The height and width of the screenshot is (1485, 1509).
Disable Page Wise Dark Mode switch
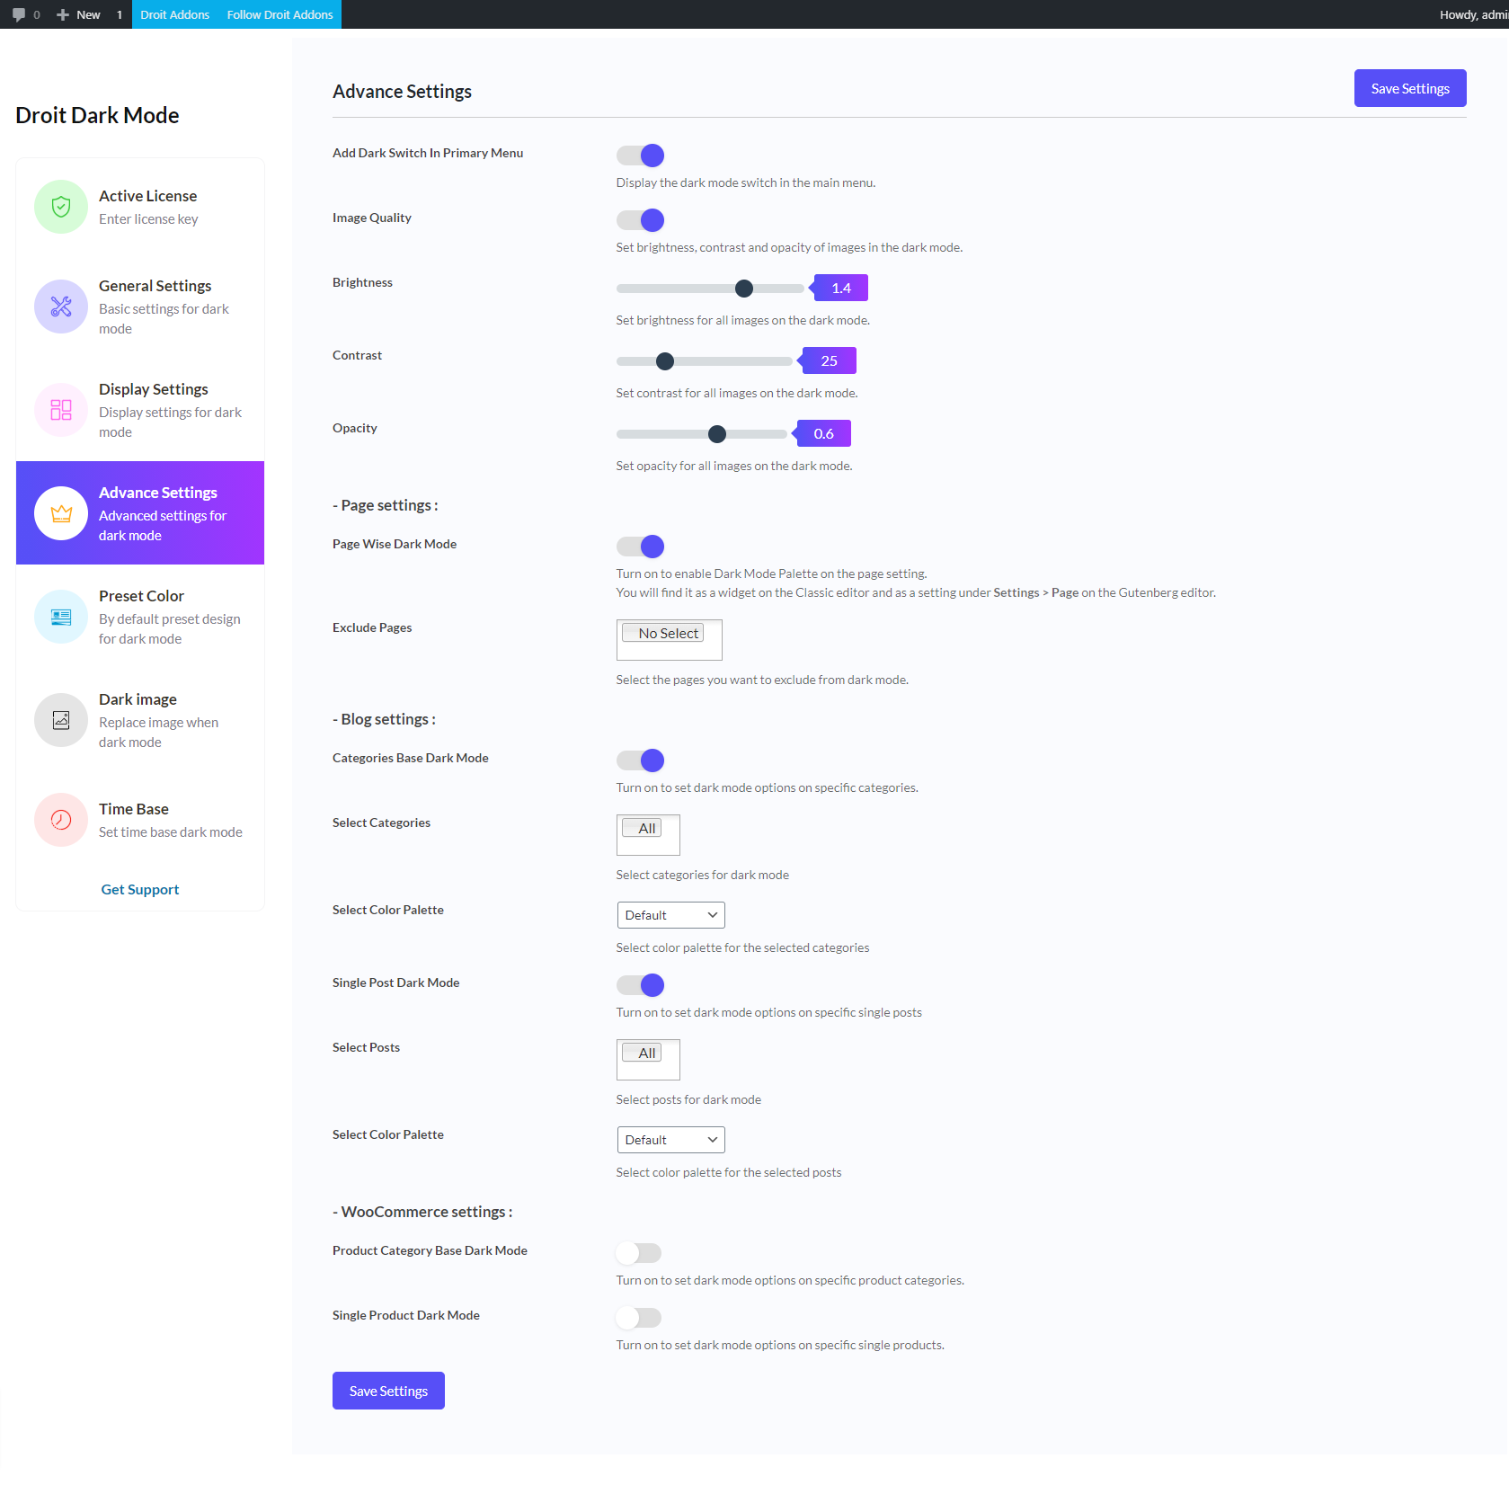point(640,547)
